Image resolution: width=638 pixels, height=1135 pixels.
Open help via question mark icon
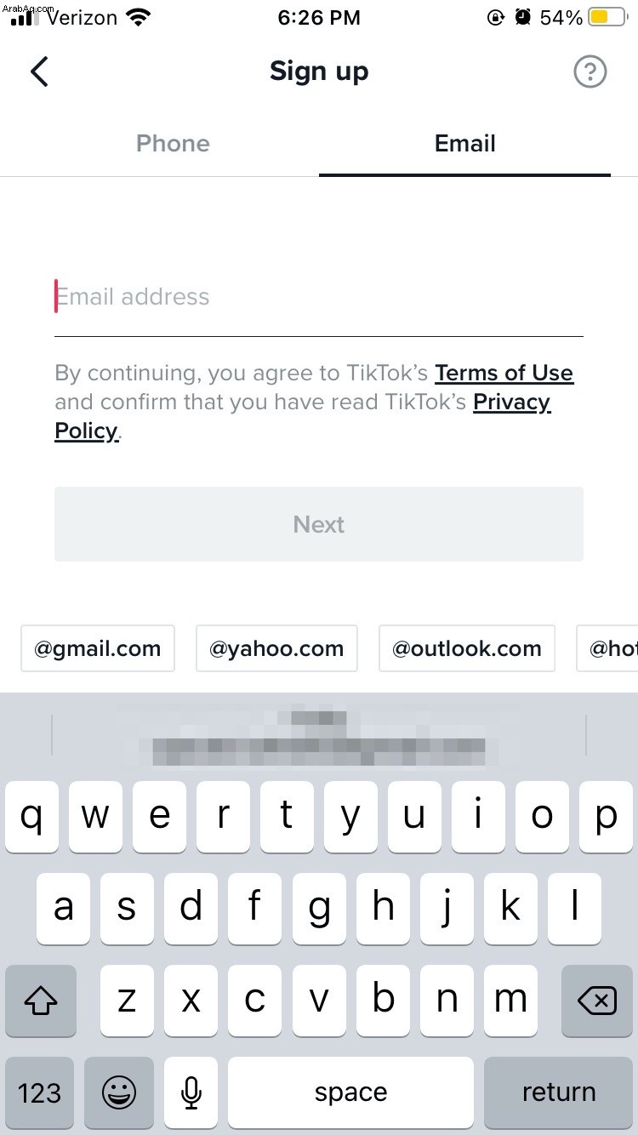click(590, 72)
